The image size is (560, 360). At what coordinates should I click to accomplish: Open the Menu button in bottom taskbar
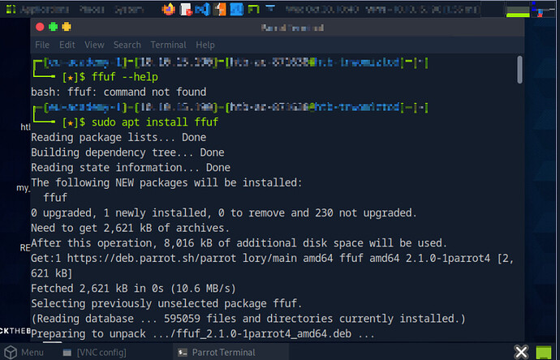pos(24,352)
